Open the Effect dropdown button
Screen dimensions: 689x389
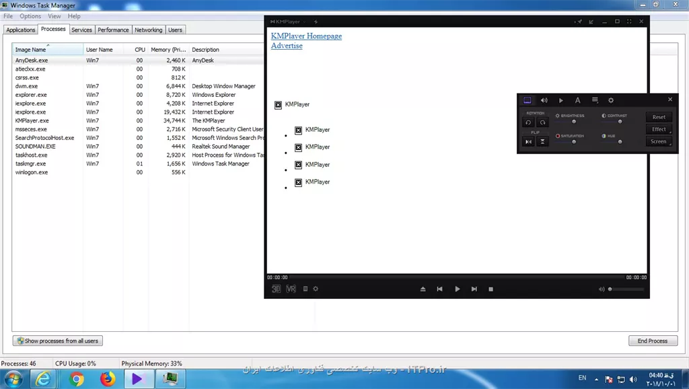[659, 129]
